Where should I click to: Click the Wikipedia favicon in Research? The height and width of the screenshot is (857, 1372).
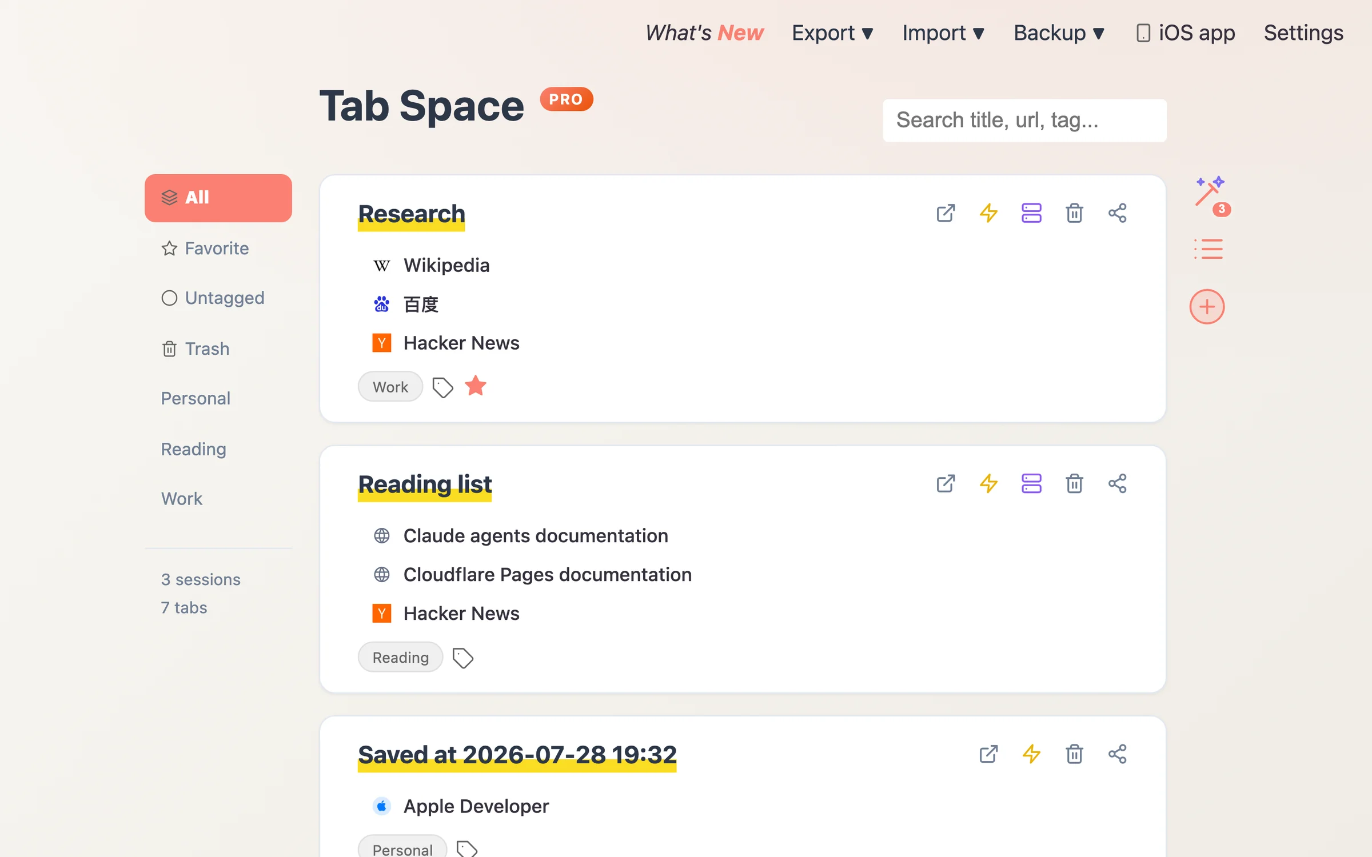pyautogui.click(x=381, y=266)
